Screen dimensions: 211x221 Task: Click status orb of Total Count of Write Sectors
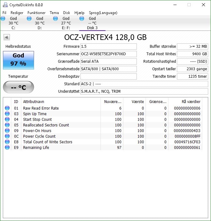(x=7, y=142)
